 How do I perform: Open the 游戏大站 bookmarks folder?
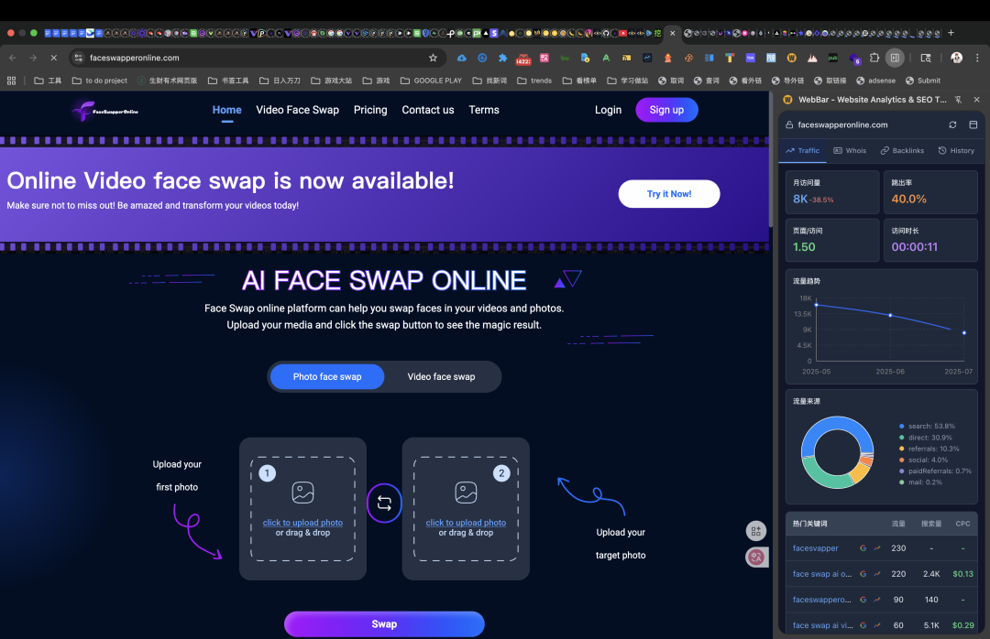[x=332, y=81]
